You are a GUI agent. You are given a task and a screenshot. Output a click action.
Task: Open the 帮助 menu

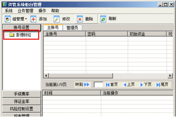click(x=55, y=11)
